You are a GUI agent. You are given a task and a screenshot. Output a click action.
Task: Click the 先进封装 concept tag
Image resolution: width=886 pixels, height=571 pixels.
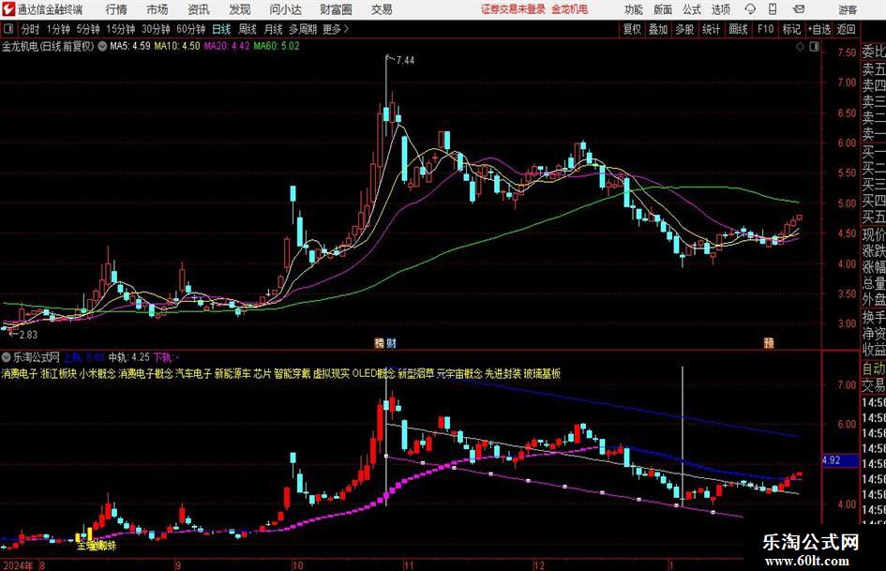coord(503,373)
